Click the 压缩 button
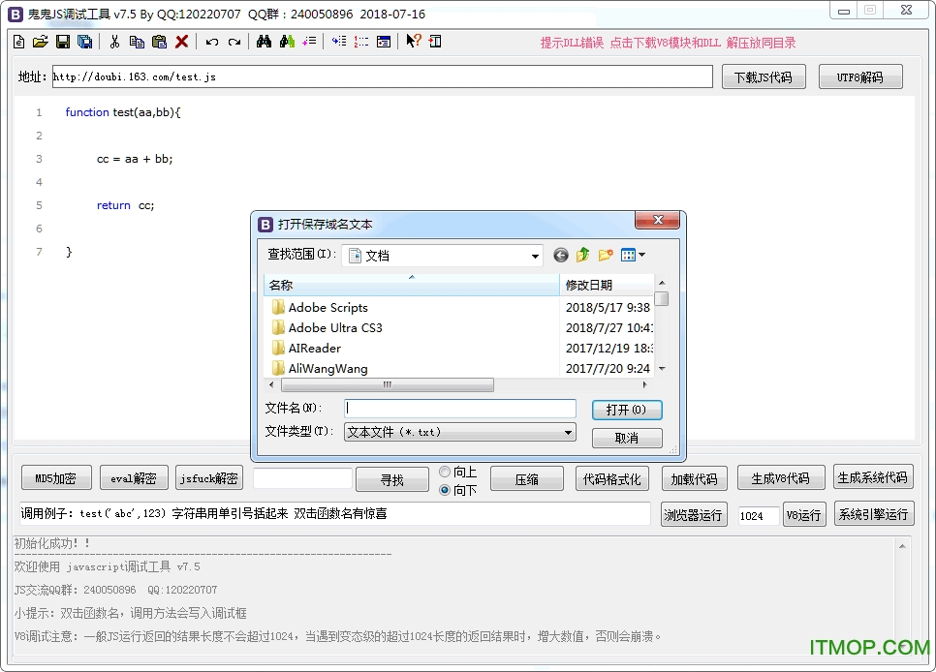 coord(526,478)
